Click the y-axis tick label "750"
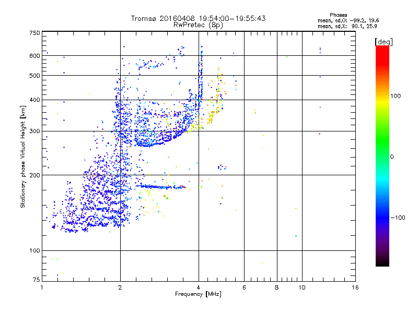The width and height of the screenshot is (418, 313). [x=34, y=33]
